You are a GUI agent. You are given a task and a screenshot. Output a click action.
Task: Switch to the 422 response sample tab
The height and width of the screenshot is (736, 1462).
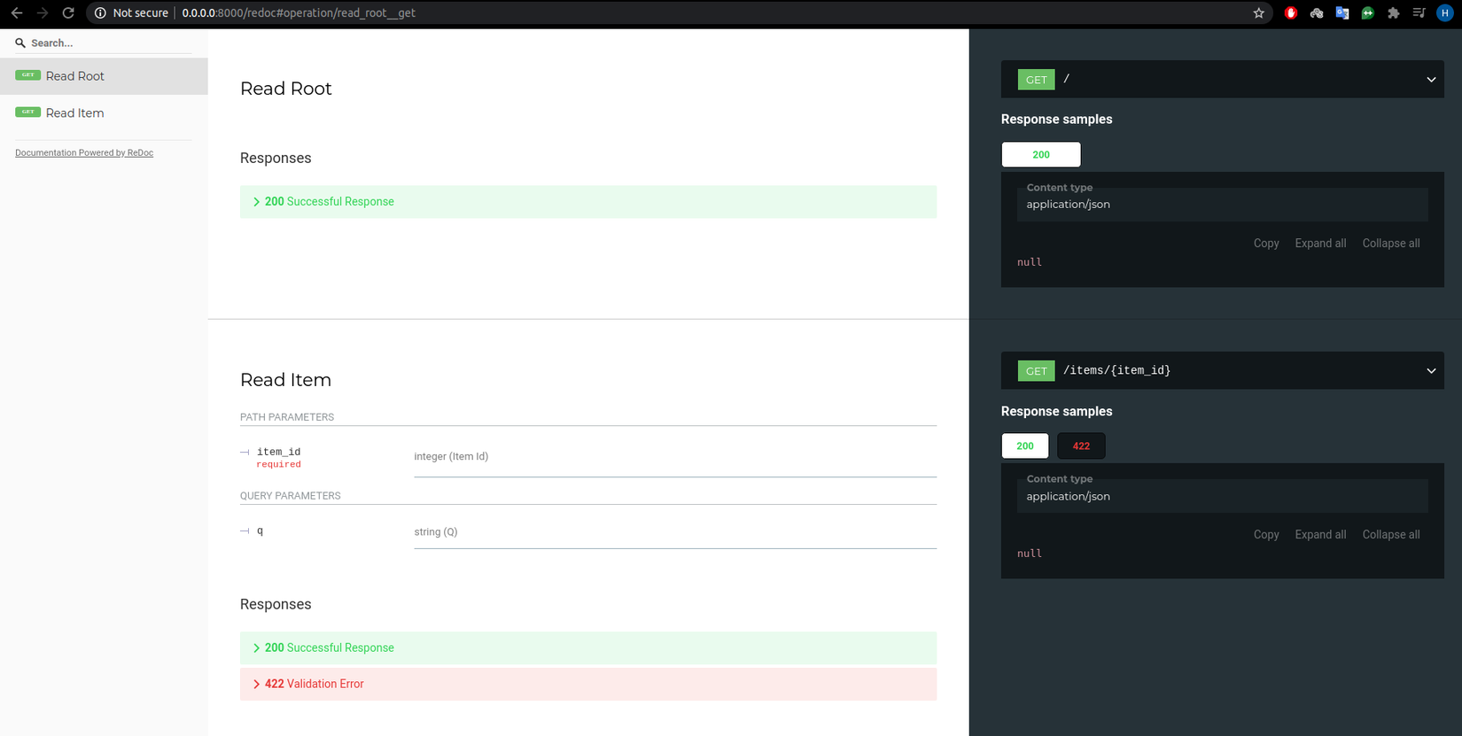coord(1081,445)
